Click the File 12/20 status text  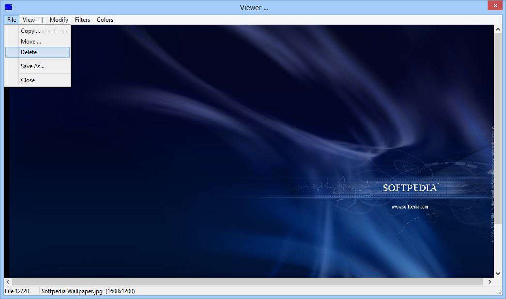tap(17, 291)
